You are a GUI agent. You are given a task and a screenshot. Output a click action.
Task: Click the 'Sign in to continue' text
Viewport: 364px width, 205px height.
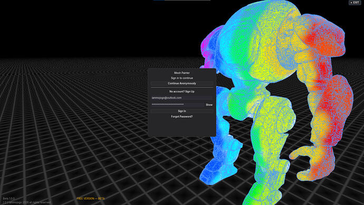coord(182,78)
